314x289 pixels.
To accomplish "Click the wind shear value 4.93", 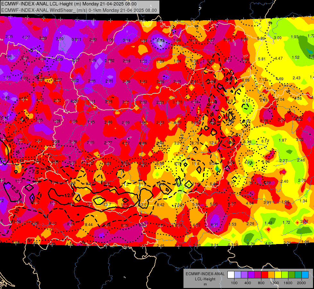I will pos(248,162).
